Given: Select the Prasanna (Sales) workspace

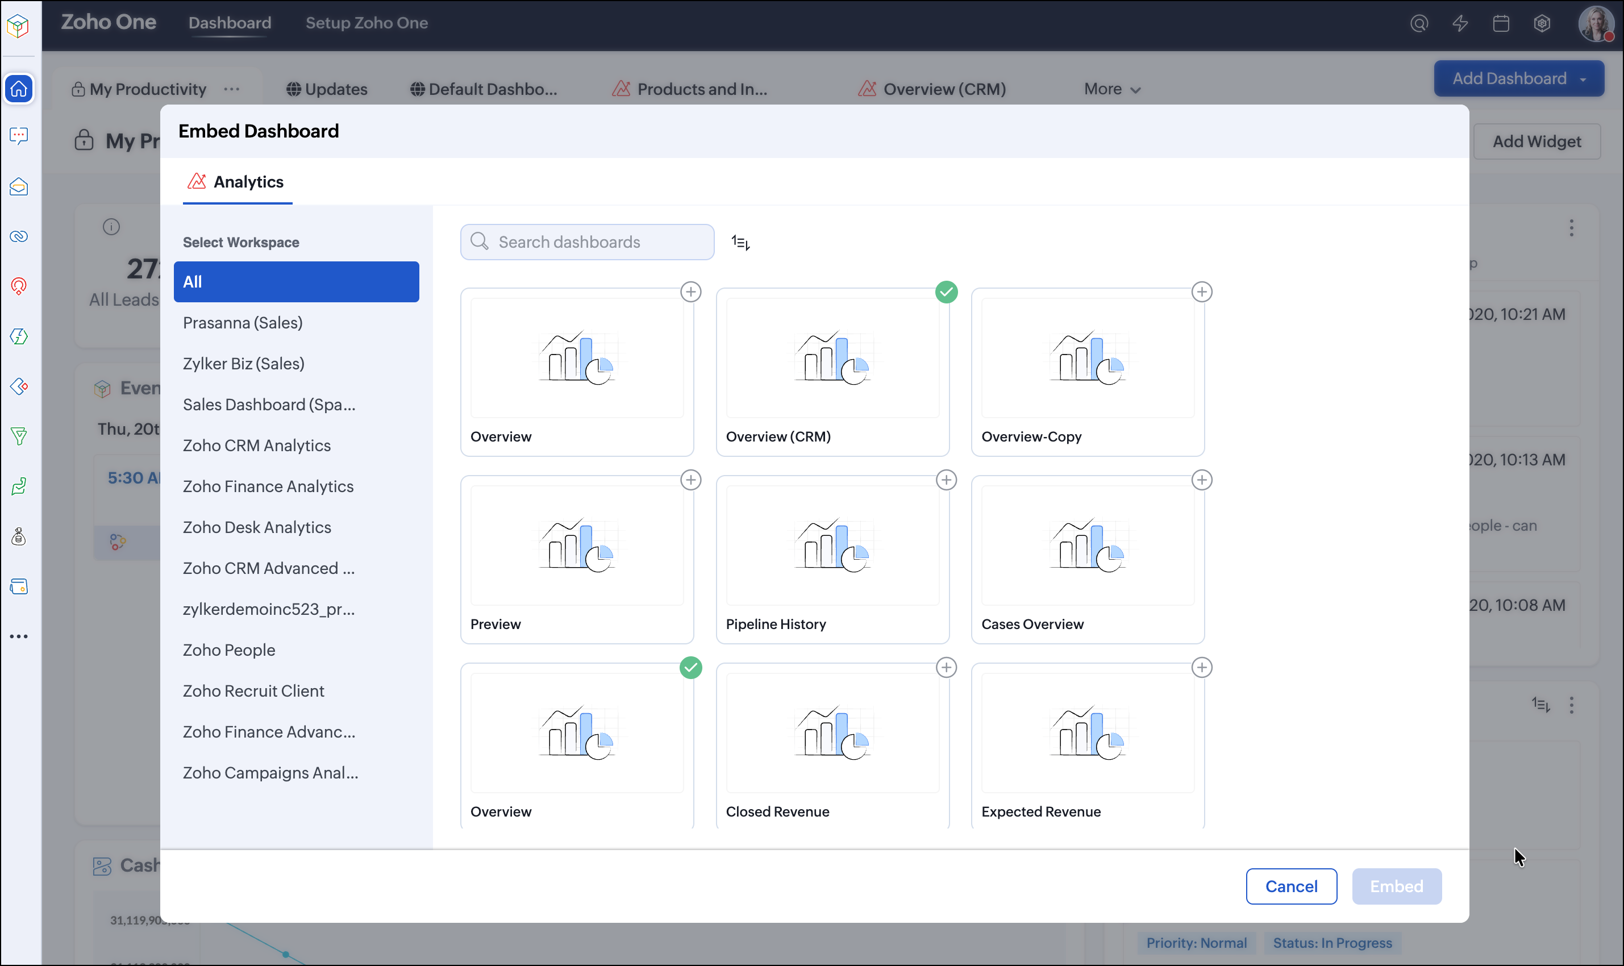Looking at the screenshot, I should (296, 322).
